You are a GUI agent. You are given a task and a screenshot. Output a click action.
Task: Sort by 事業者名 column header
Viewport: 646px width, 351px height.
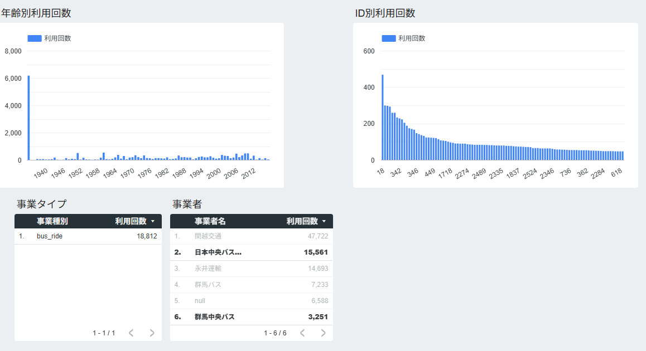(210, 221)
